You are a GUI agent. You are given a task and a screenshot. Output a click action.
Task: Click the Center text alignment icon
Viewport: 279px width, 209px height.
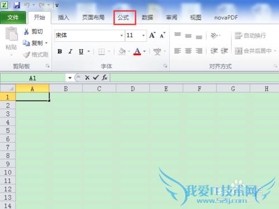click(188, 51)
